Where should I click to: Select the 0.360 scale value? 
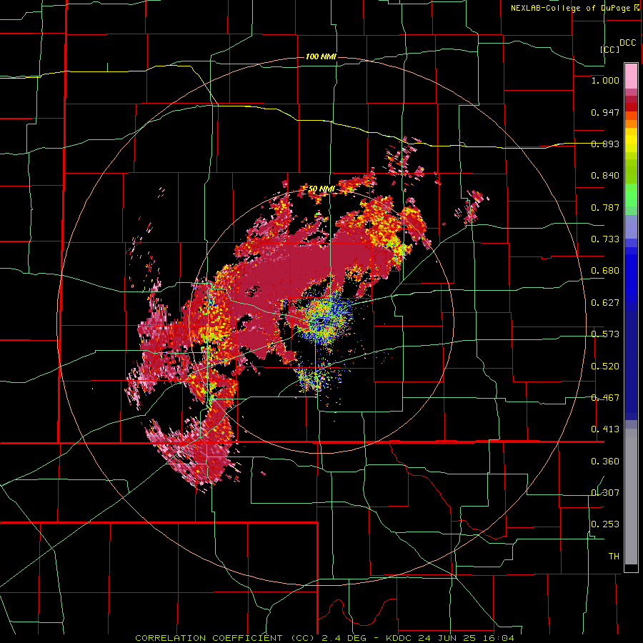[605, 462]
